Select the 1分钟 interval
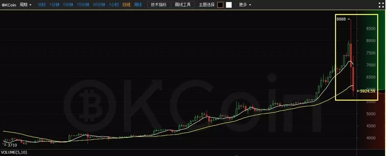The height and width of the screenshot is (156, 388). 54,5
